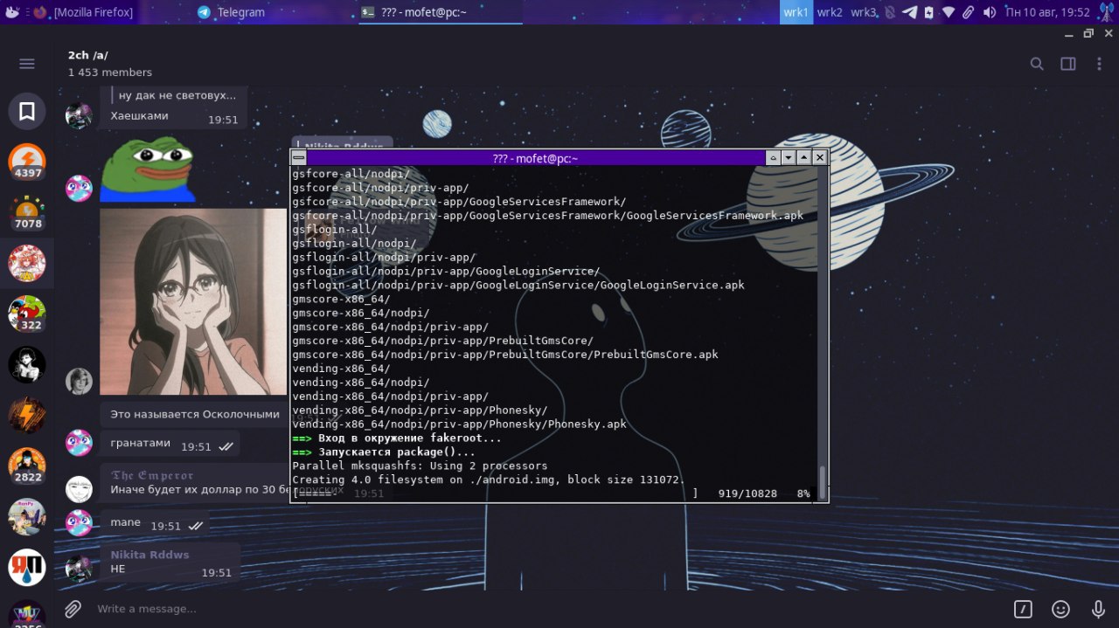Screen dimensions: 1119x628
Task: Open battery charging indicator in tray
Action: pos(928,12)
